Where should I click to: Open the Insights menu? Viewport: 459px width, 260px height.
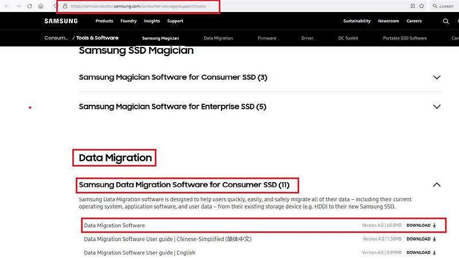pyautogui.click(x=152, y=21)
